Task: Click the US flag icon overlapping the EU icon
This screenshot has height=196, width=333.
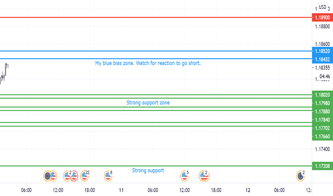Action: tap(53, 176)
